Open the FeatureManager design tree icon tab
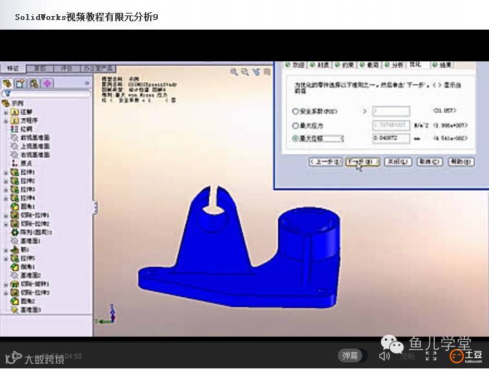Viewport: 489px width, 369px height. click(8, 83)
